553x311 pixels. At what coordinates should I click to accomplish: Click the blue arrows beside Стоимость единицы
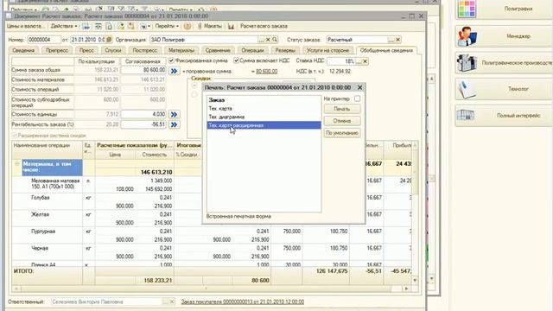[174, 114]
